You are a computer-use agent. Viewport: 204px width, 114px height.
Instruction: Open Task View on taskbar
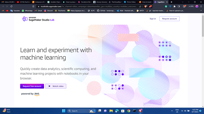(x=100, y=111)
